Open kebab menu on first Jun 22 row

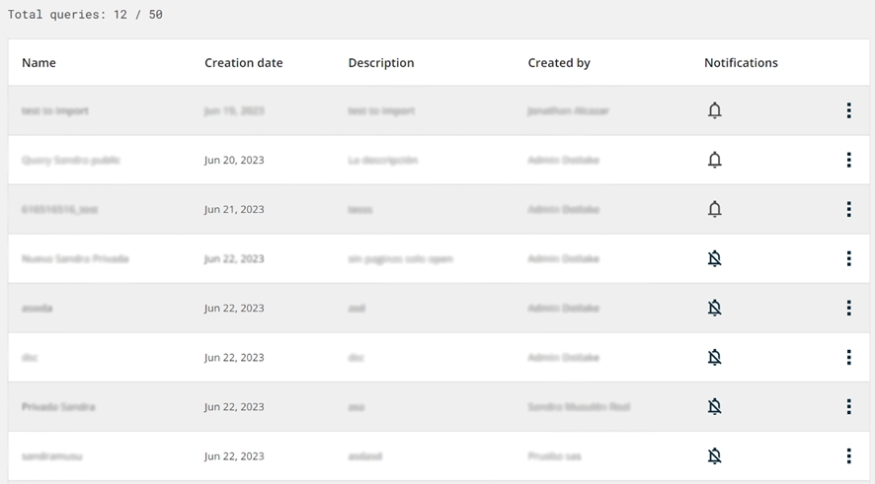(x=848, y=258)
